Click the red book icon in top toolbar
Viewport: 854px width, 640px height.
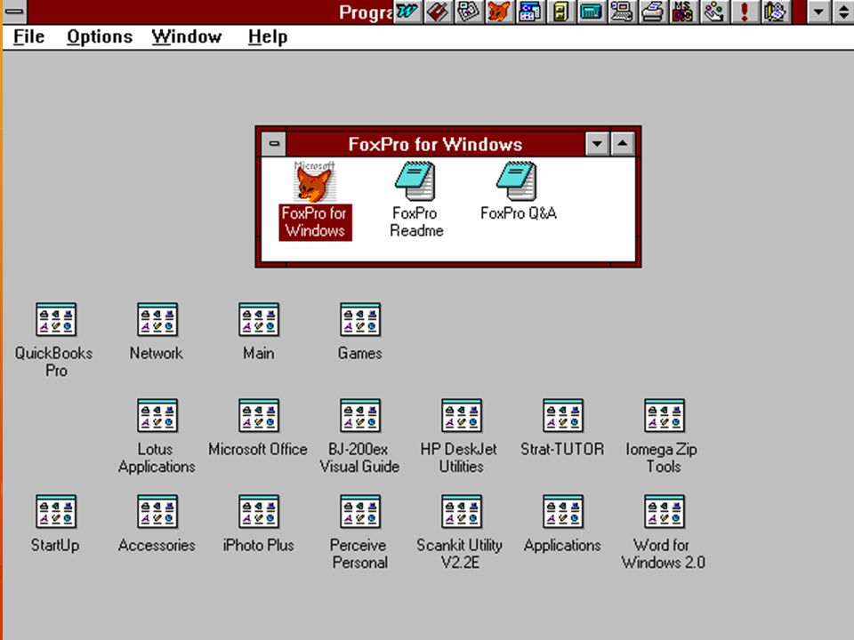pyautogui.click(x=438, y=12)
